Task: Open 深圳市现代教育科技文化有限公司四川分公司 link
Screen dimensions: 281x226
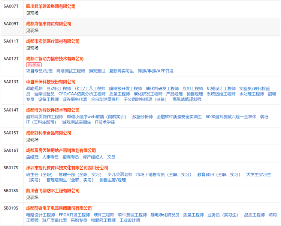Action: coord(67,168)
